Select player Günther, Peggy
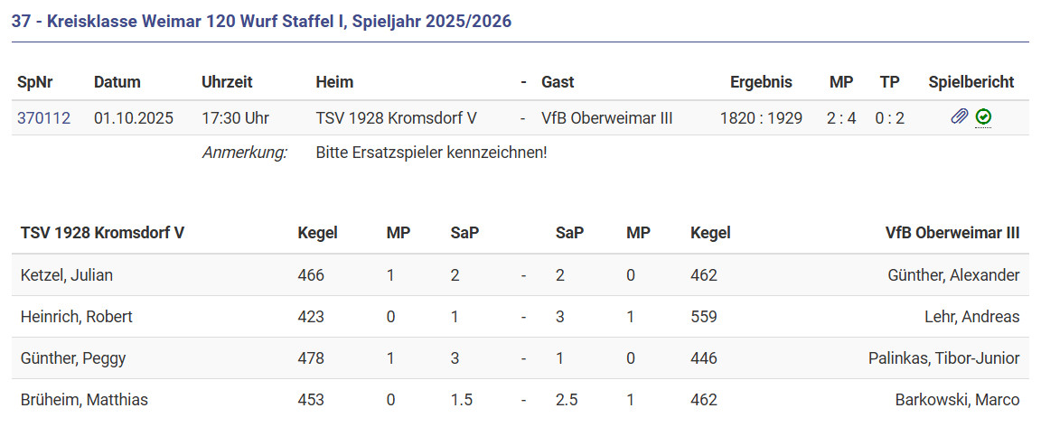The image size is (1041, 436). click(73, 358)
